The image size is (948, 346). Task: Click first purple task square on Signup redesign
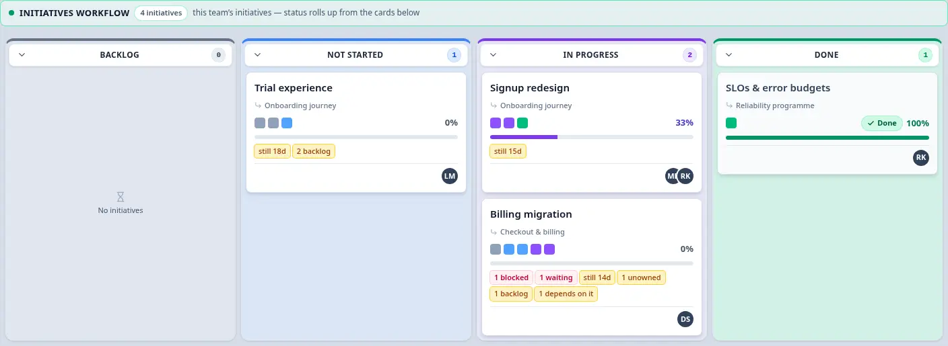496,123
